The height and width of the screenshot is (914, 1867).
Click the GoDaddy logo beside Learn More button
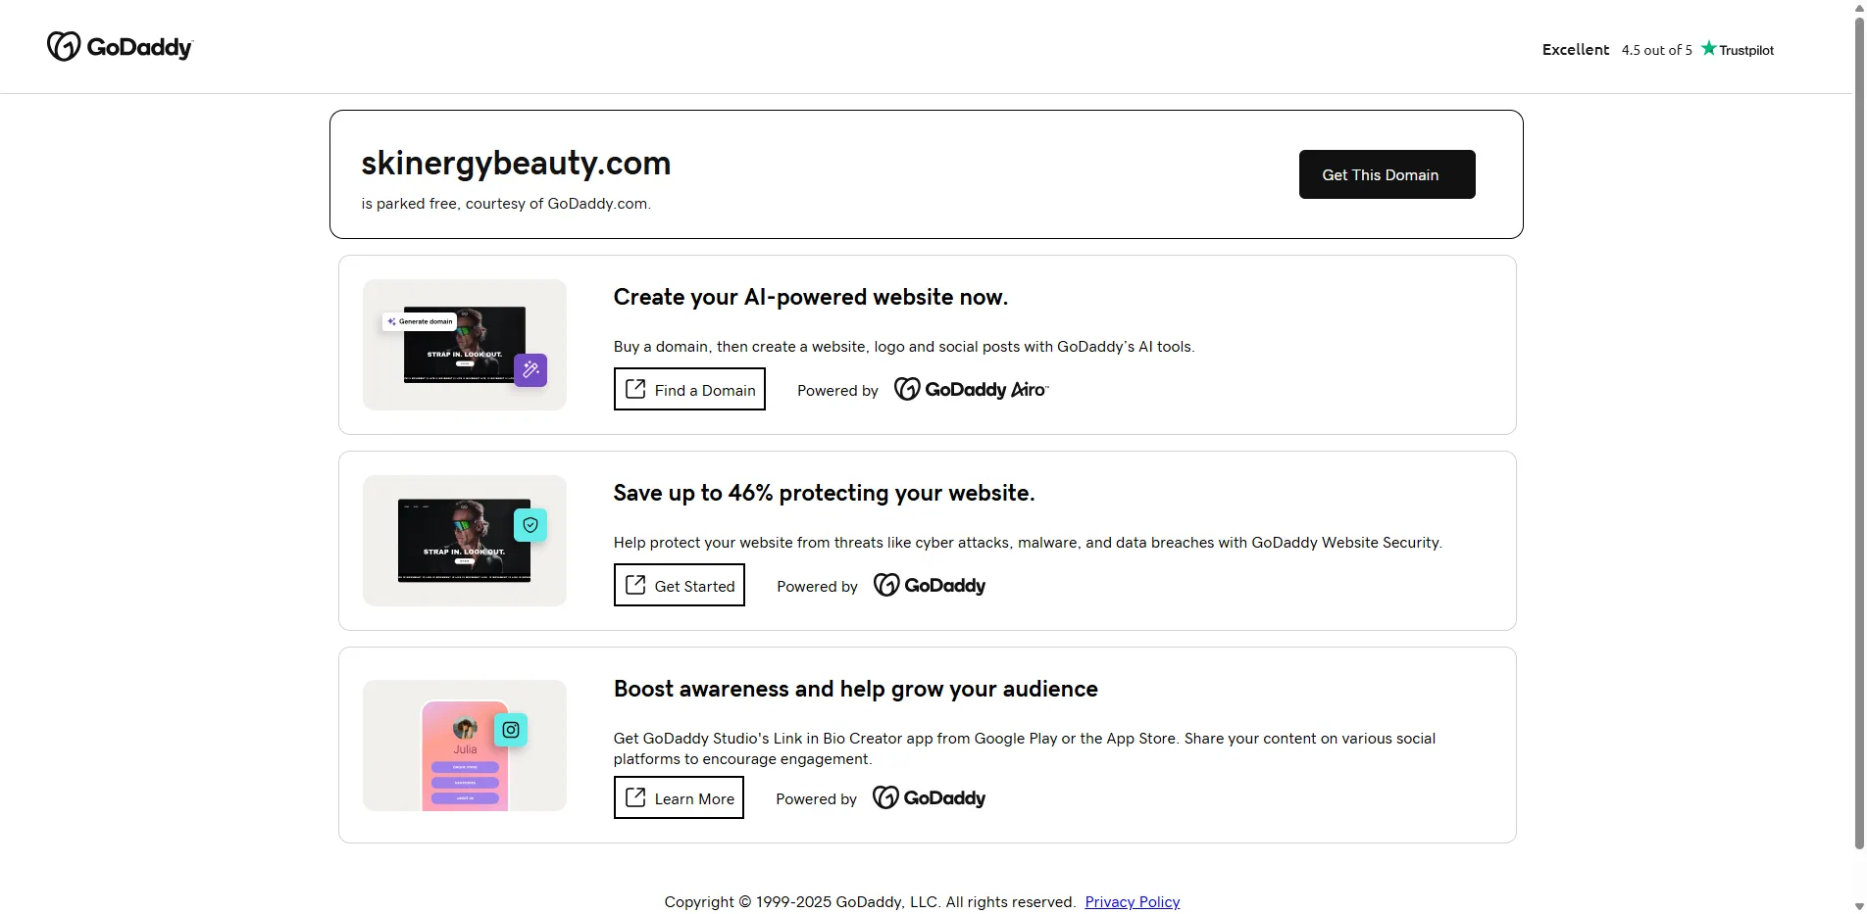tap(928, 797)
